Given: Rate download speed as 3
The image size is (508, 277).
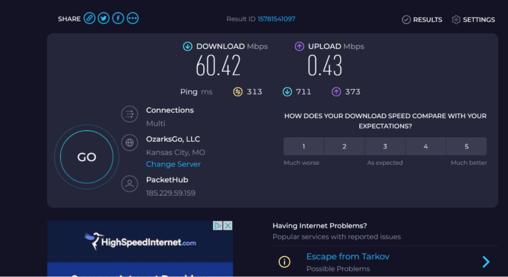Looking at the screenshot, I should tap(385, 146).
